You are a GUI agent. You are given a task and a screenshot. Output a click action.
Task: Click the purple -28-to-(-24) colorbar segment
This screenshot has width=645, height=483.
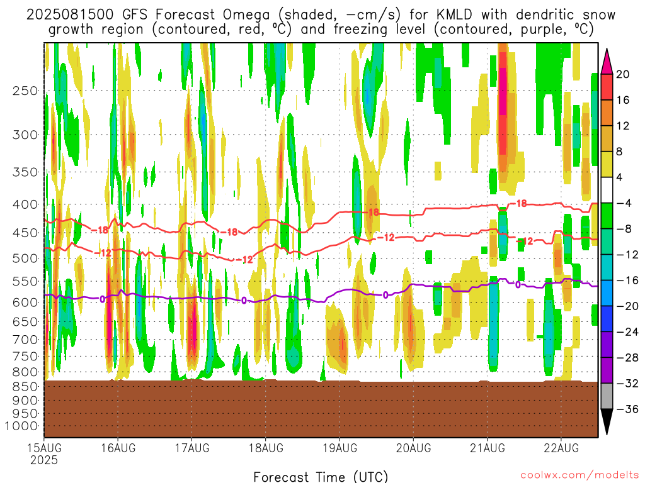(607, 345)
